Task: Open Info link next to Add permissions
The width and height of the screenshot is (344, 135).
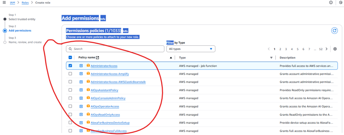Action: tap(103, 19)
